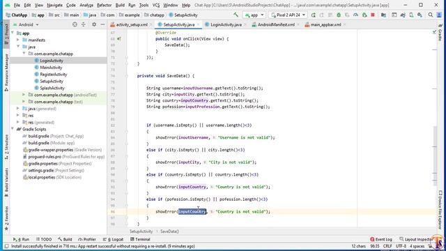446x251 pixels.
Task: Click the green rerun app icon
Action: (x=313, y=15)
